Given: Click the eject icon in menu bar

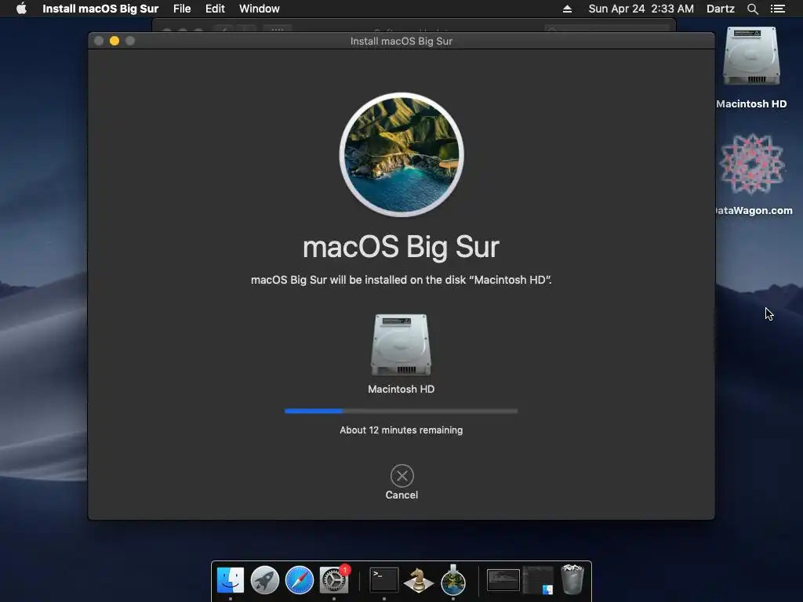Looking at the screenshot, I should 567,9.
